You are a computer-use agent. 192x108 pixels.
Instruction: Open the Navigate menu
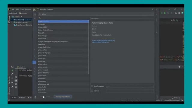tap(28, 9)
